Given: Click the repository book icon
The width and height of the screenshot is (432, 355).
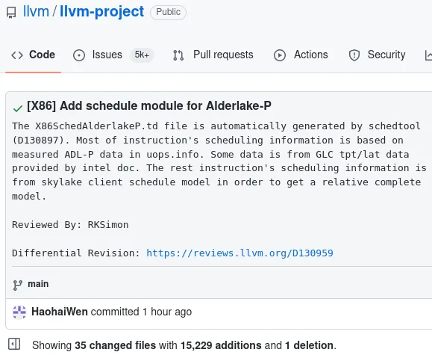Looking at the screenshot, I should point(11,13).
